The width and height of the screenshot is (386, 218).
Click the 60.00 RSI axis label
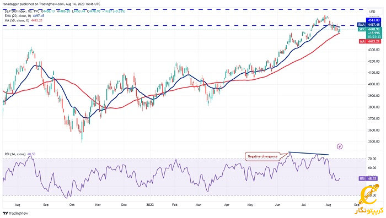pos(372,168)
